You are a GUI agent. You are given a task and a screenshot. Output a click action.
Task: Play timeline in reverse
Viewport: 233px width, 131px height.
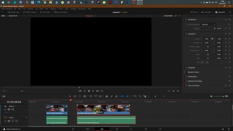84,91
